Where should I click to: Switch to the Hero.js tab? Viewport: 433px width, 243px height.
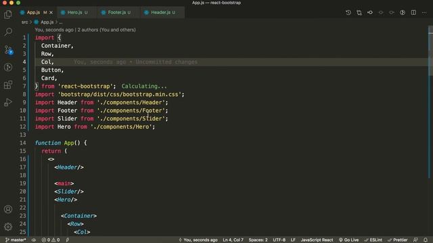point(74,12)
